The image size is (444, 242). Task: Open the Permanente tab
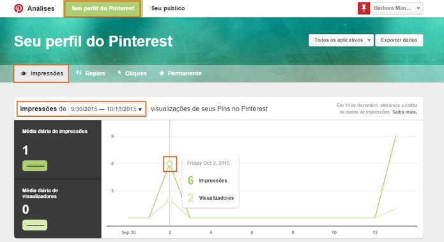click(x=180, y=73)
